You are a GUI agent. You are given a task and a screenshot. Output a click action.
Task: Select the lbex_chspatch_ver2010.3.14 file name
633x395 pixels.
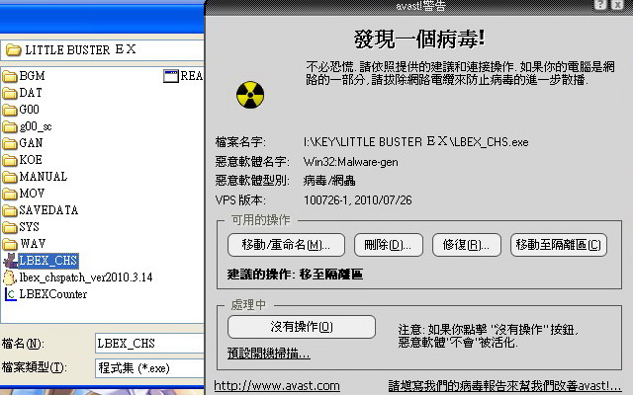coord(86,277)
